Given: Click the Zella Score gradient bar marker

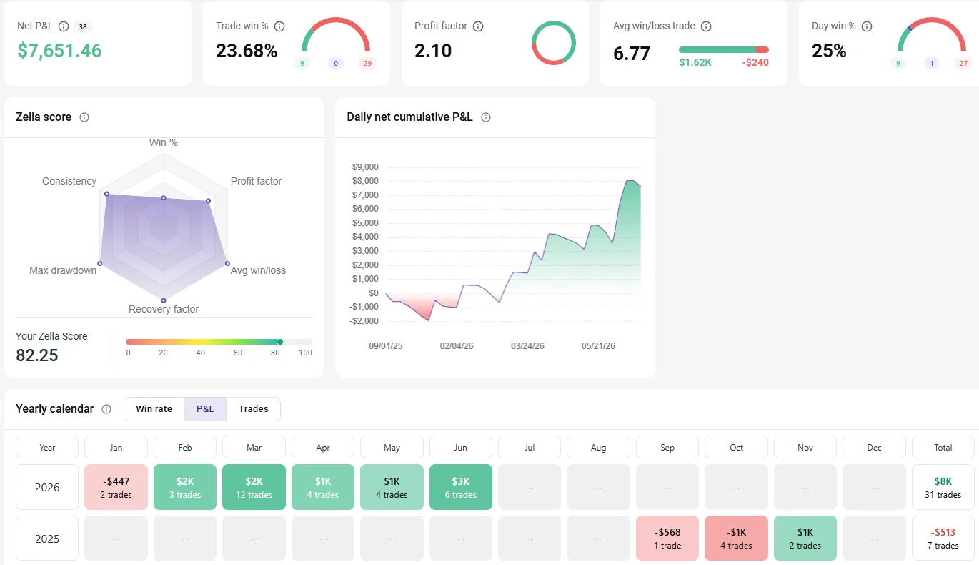Looking at the screenshot, I should coord(280,342).
